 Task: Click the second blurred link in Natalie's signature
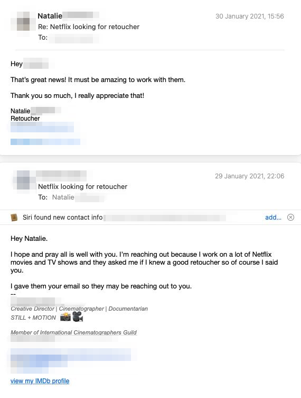[x=45, y=142]
